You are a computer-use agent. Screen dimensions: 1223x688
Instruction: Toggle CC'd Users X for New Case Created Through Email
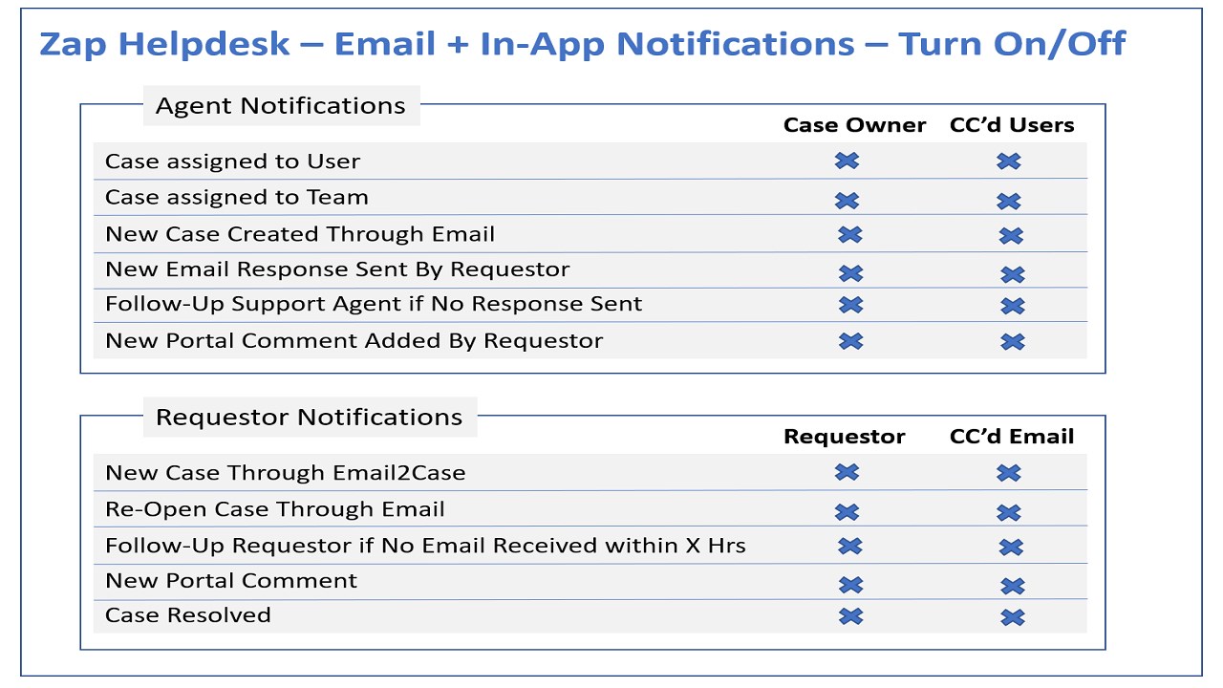(1012, 236)
